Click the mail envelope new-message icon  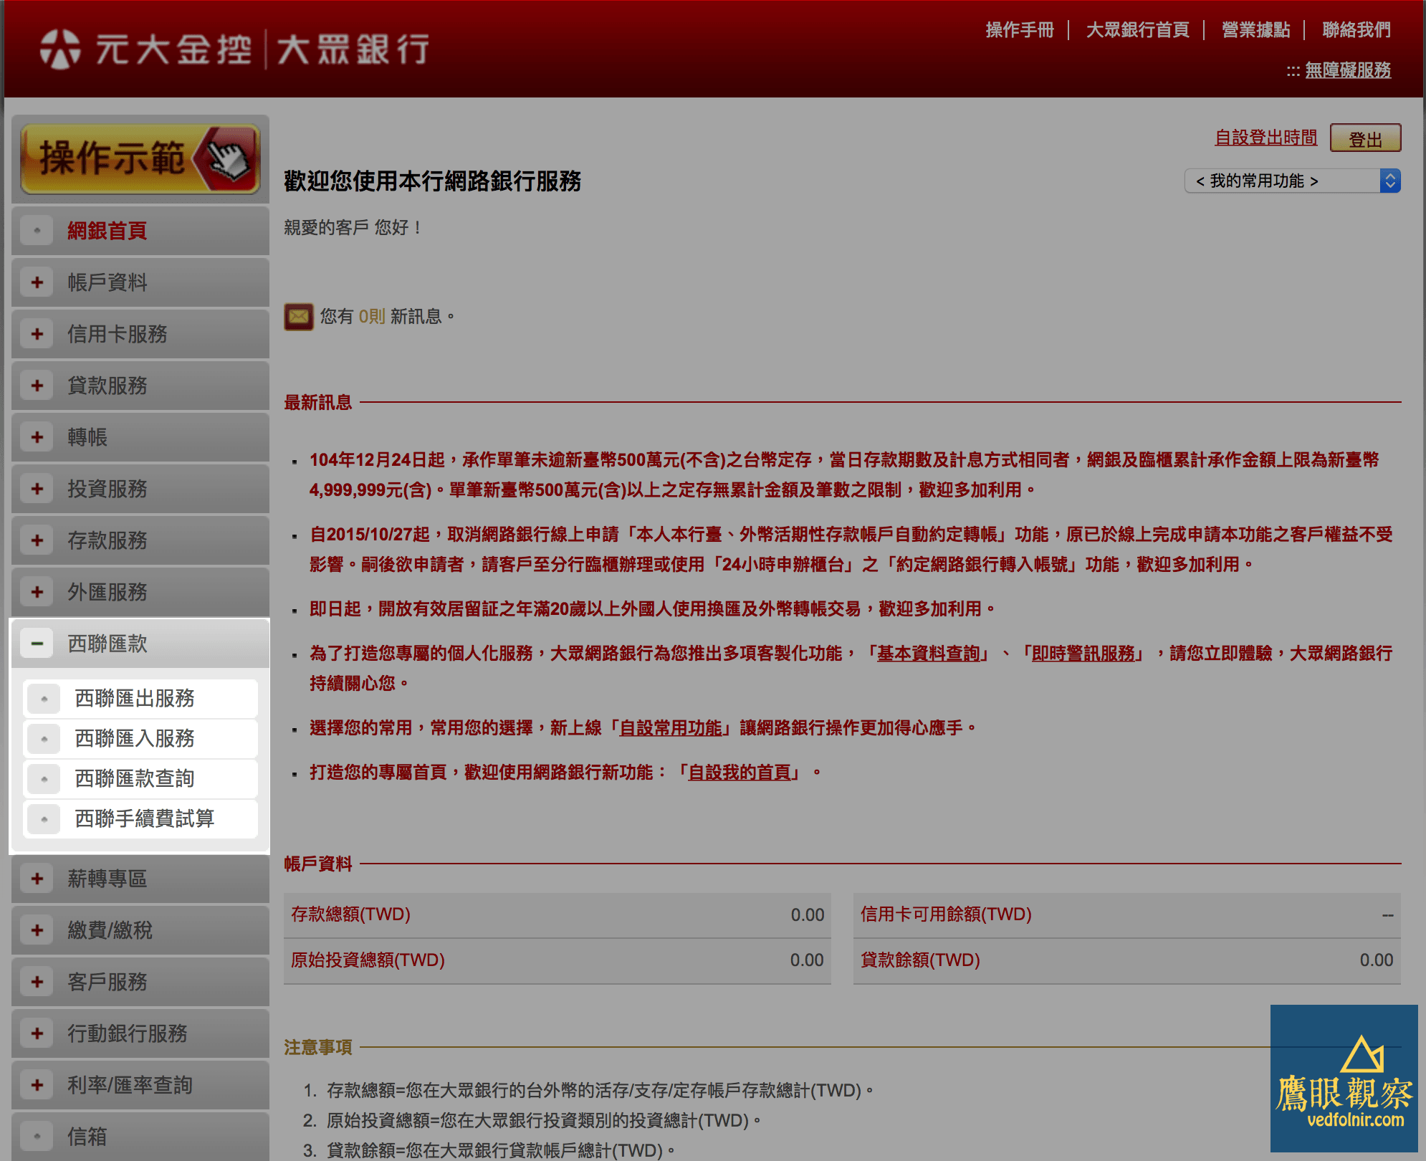(299, 316)
